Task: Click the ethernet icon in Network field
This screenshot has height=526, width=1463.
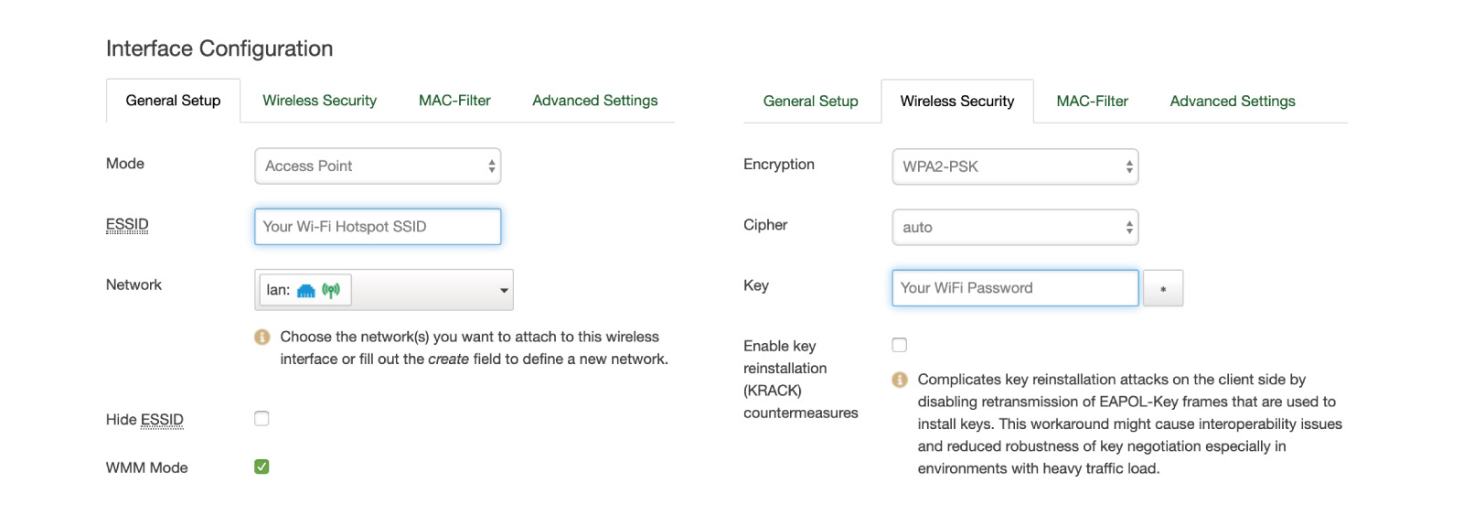Action: click(x=306, y=291)
